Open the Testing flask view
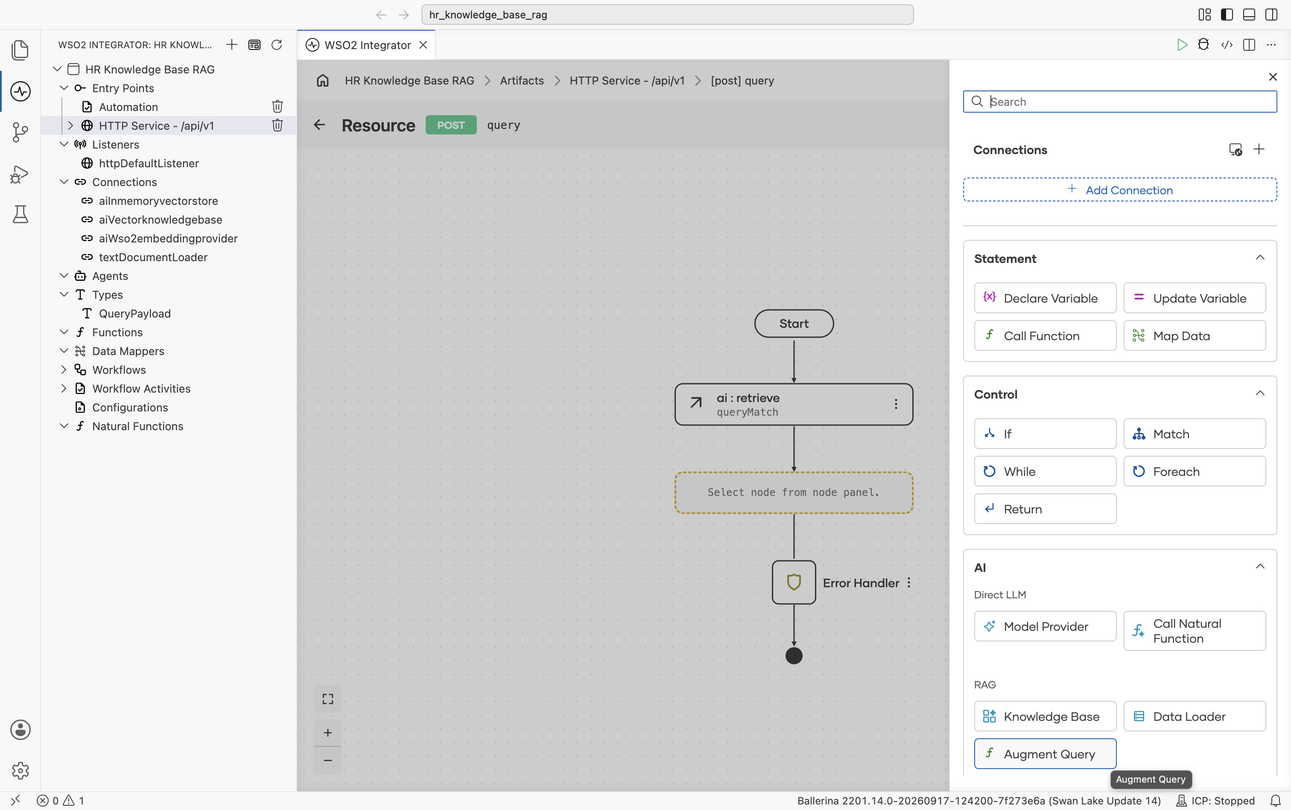 pyautogui.click(x=20, y=214)
